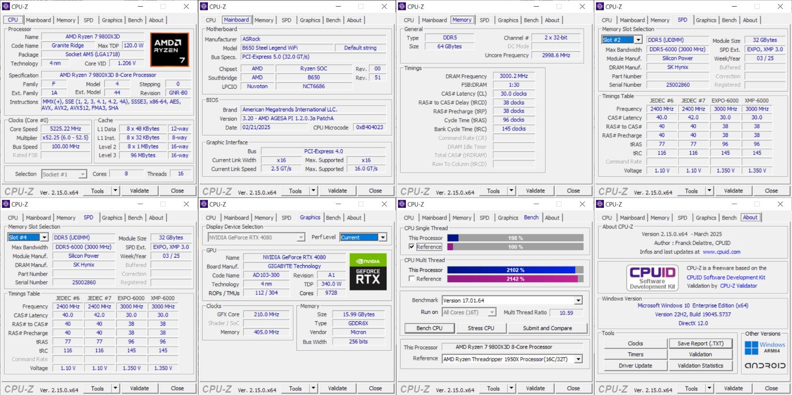Click the AMD Ryzen 7 badge on CPU tab
The width and height of the screenshot is (792, 395).
[x=170, y=49]
